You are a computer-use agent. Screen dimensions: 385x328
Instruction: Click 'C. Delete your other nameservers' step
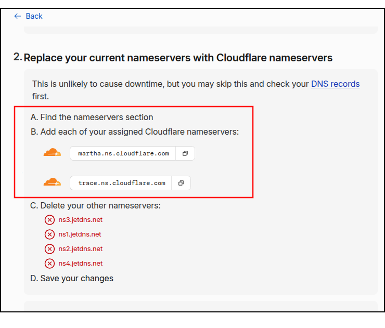coord(95,205)
